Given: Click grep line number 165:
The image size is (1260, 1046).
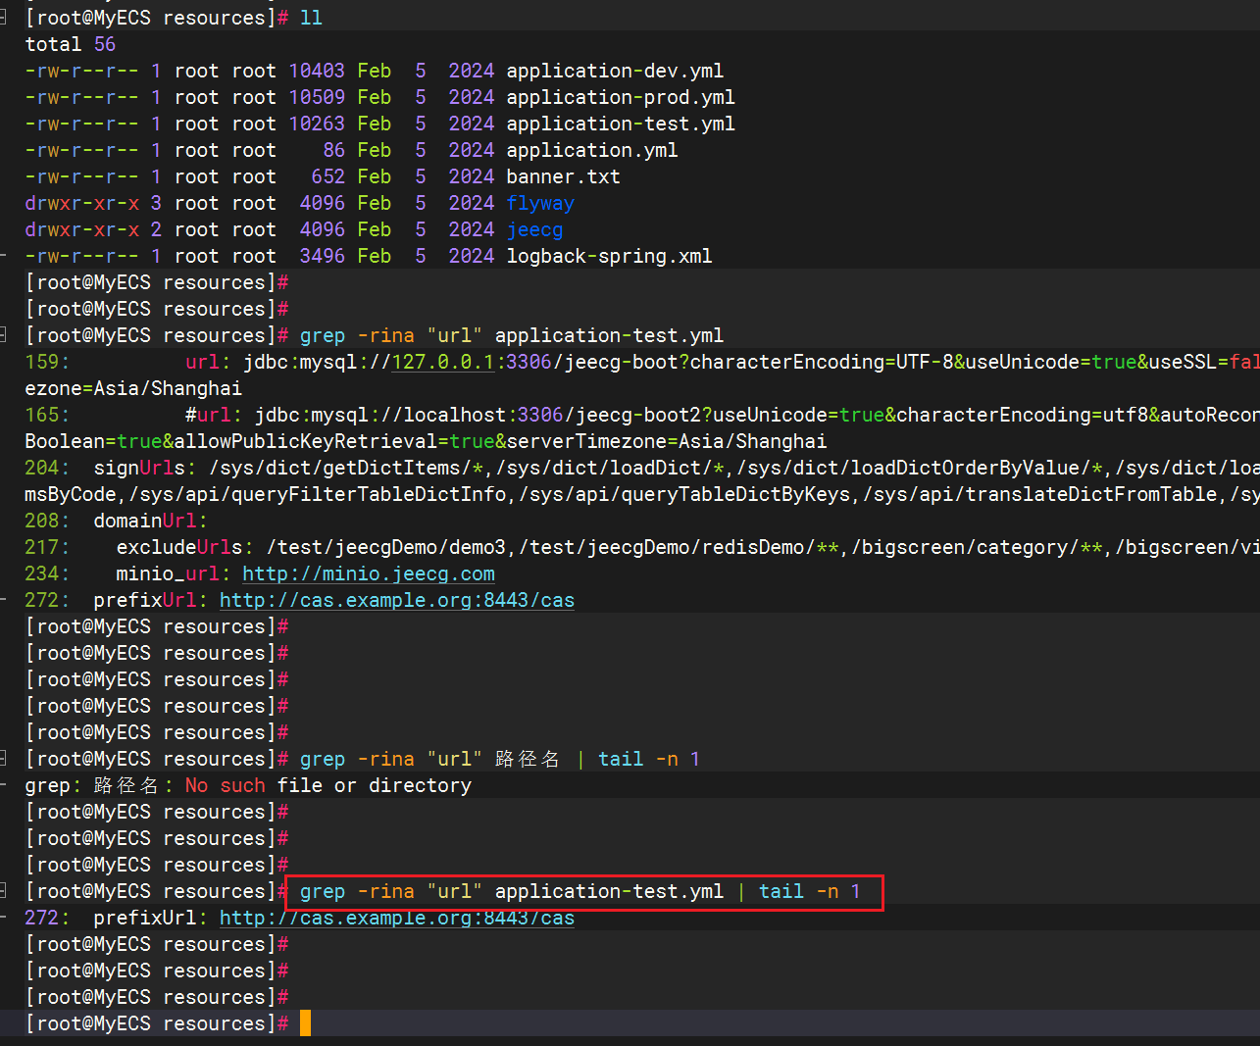Looking at the screenshot, I should (47, 415).
